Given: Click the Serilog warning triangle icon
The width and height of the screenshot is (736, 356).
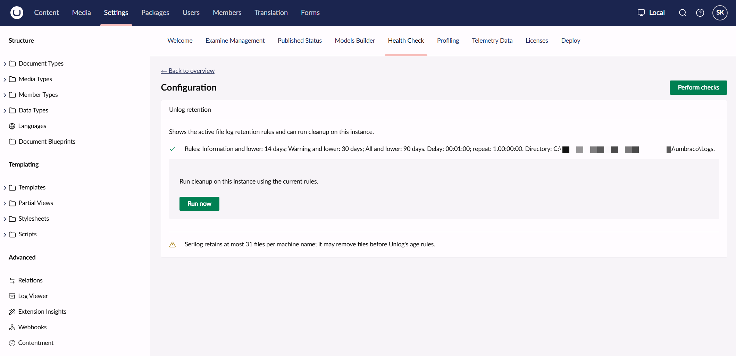Looking at the screenshot, I should pos(172,245).
